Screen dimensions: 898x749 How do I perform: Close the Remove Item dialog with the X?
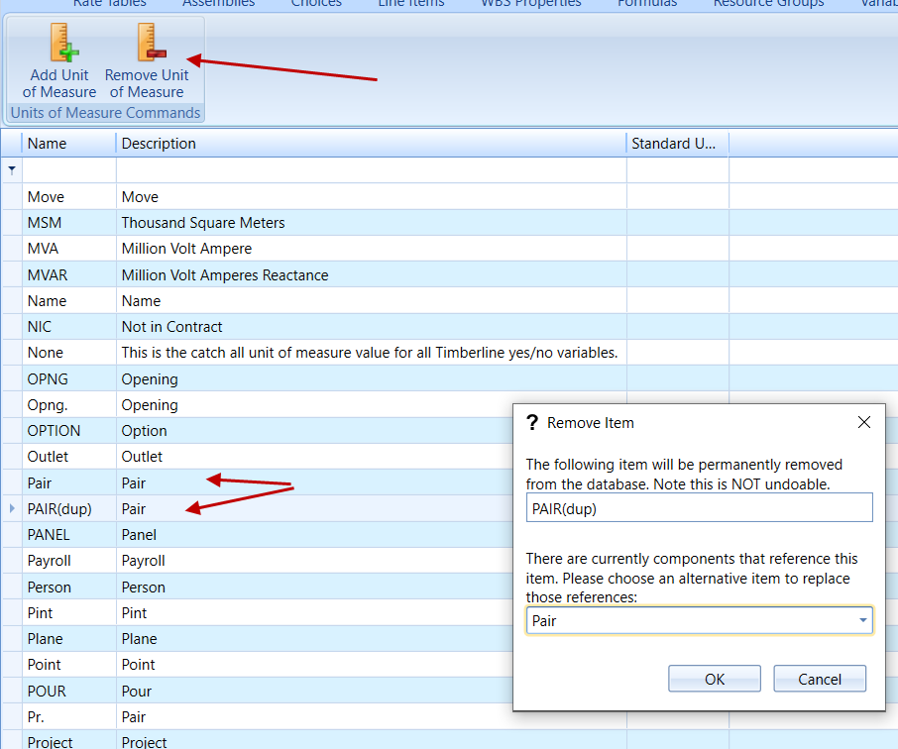tap(863, 421)
